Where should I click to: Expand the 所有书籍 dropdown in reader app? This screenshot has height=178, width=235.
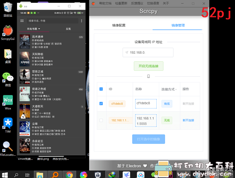click(33, 29)
